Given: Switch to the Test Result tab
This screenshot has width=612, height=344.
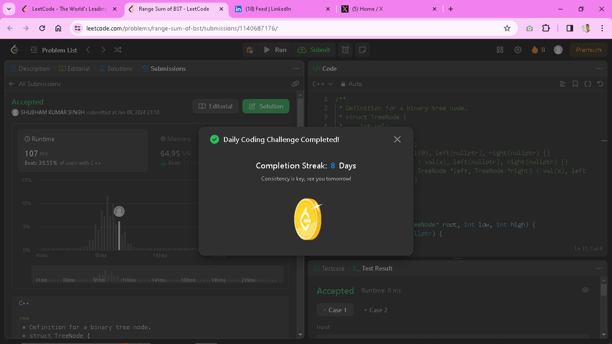Looking at the screenshot, I should point(372,269).
